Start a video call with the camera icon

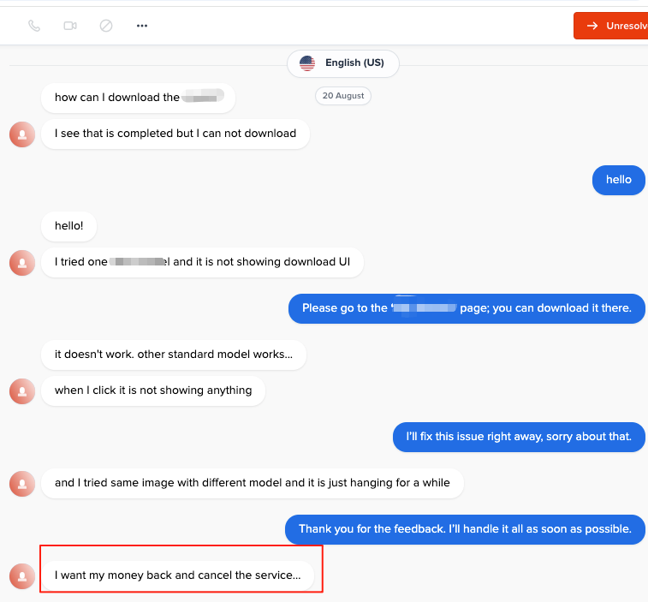click(70, 26)
